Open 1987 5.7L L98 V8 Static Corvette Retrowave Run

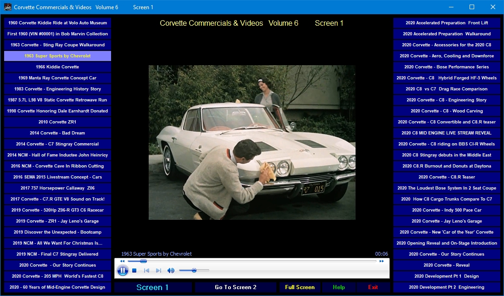point(57,100)
